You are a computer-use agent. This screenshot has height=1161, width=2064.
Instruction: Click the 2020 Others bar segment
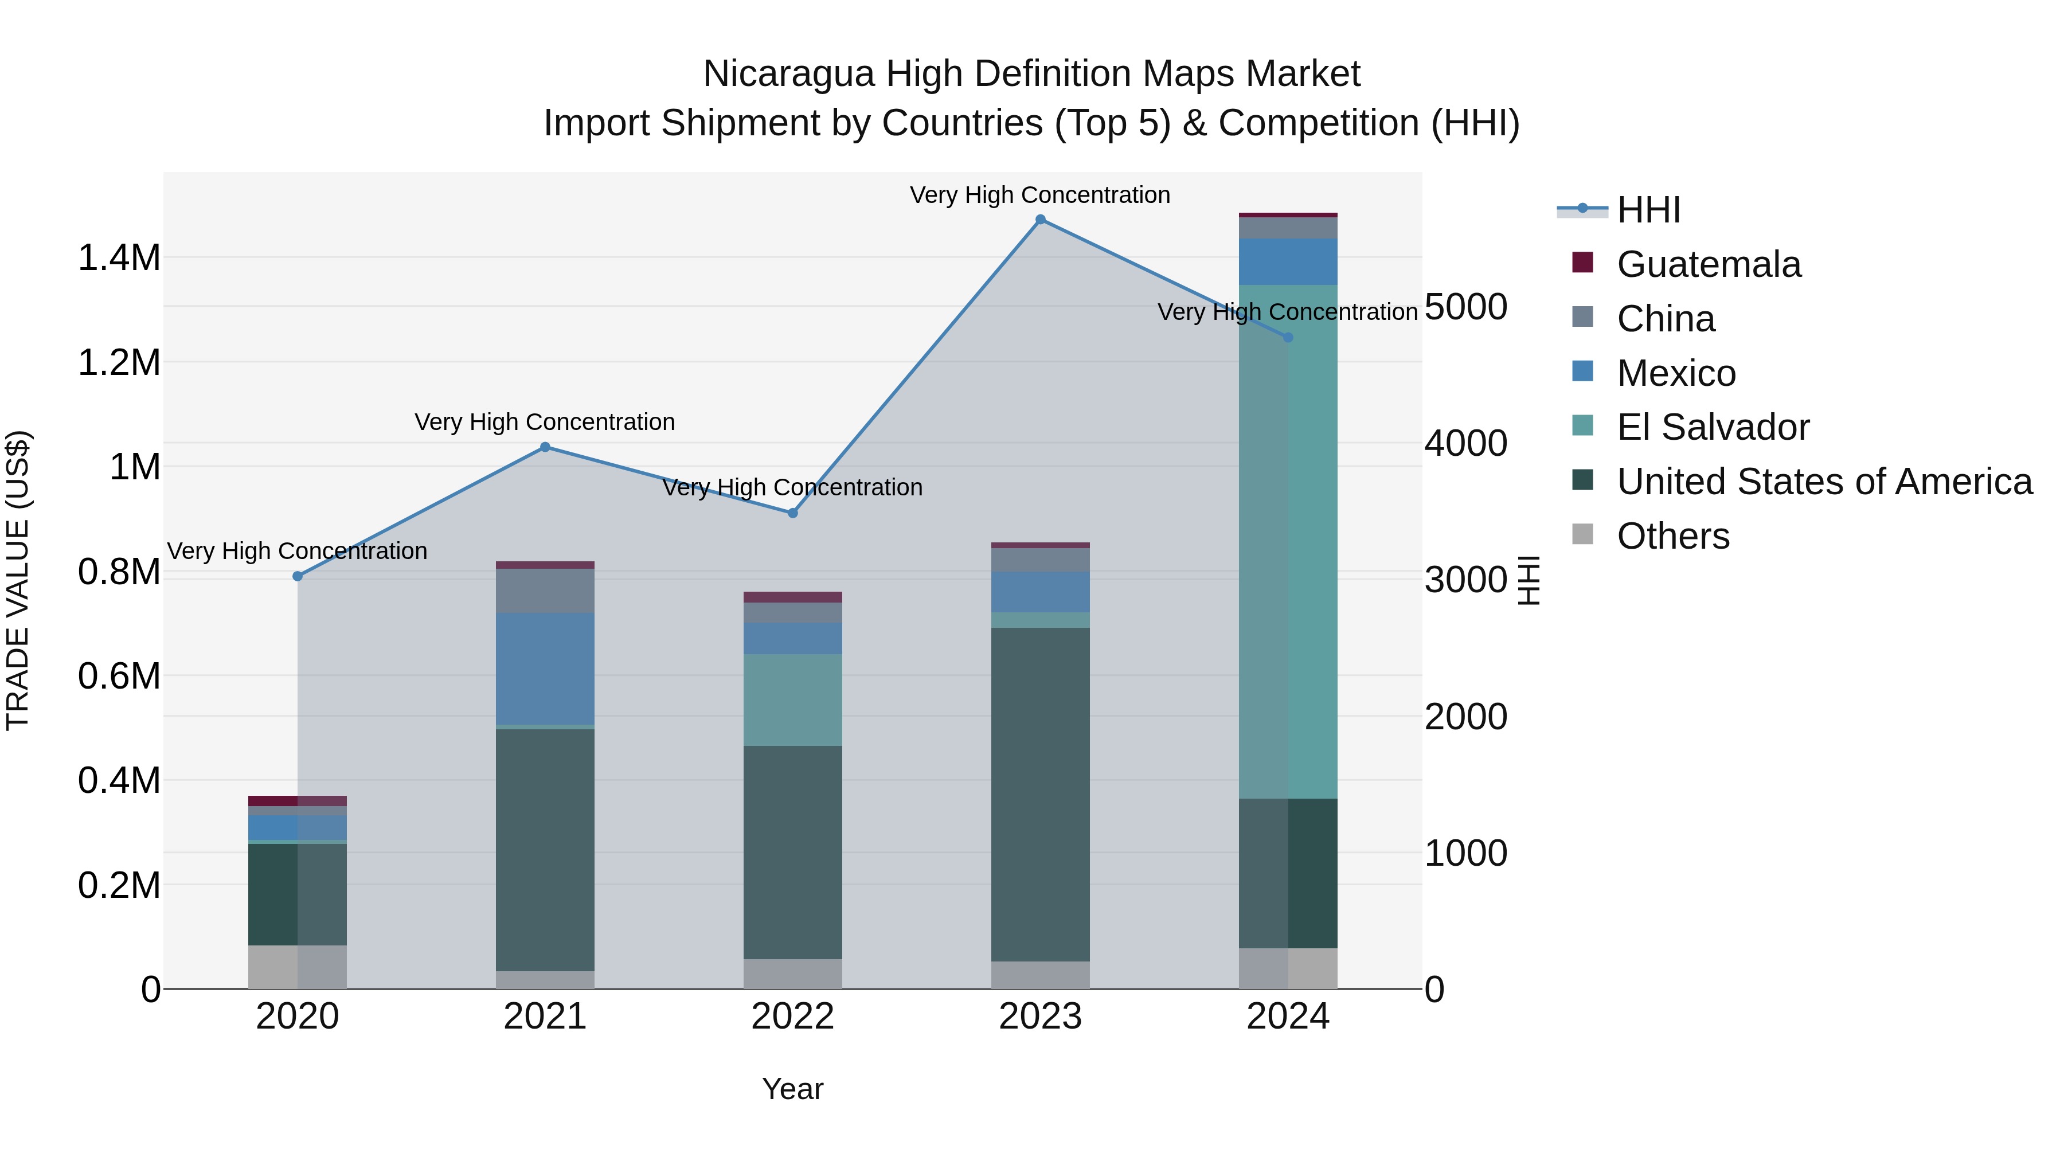[x=297, y=967]
